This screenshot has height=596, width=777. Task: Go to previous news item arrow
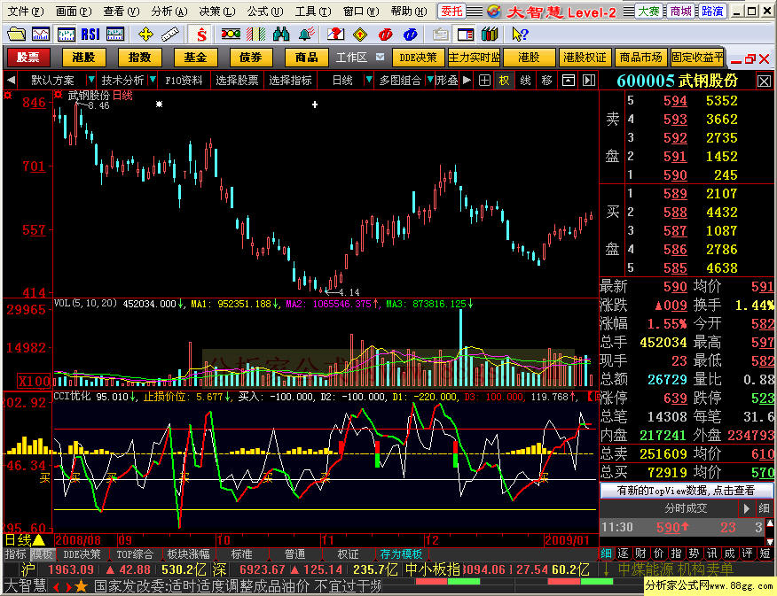coord(56,587)
